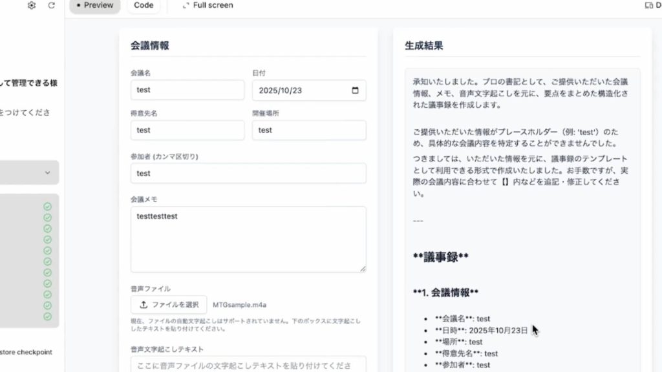Click the resize handle of 会議メモ textarea
This screenshot has width=662, height=372.
click(x=362, y=268)
